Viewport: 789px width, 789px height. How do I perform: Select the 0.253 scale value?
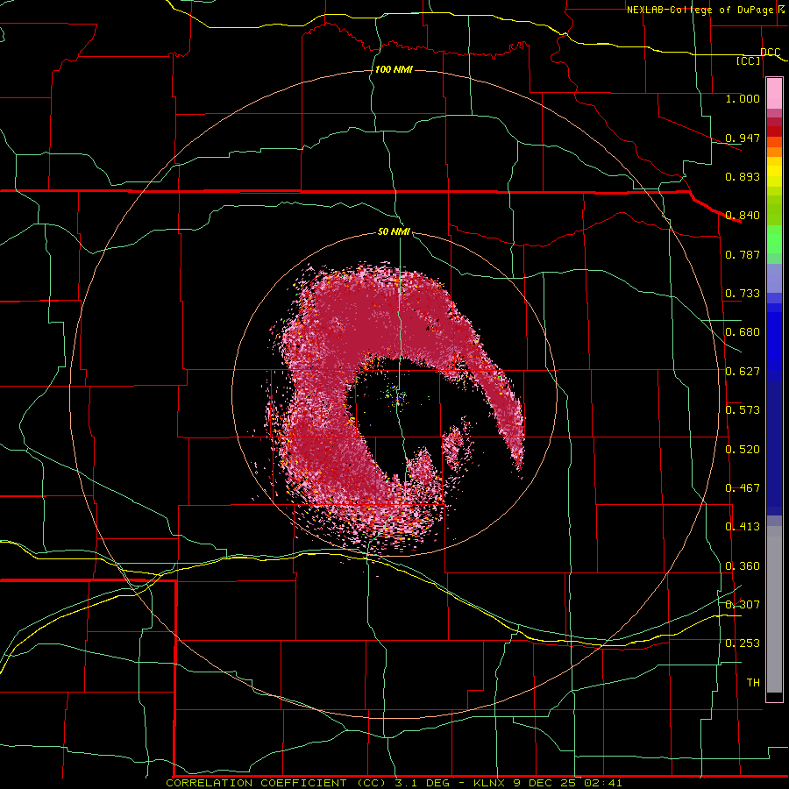pos(743,643)
